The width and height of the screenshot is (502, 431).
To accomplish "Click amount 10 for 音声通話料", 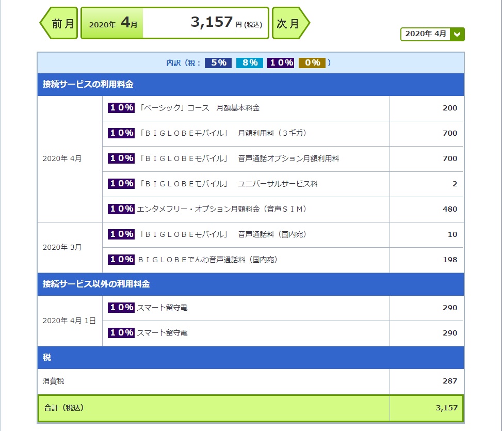I will pyautogui.click(x=452, y=235).
